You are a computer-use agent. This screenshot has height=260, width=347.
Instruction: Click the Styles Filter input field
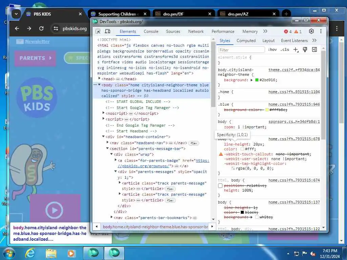tap(241, 50)
